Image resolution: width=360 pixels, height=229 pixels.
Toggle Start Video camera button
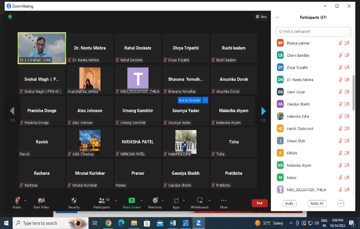(41, 201)
